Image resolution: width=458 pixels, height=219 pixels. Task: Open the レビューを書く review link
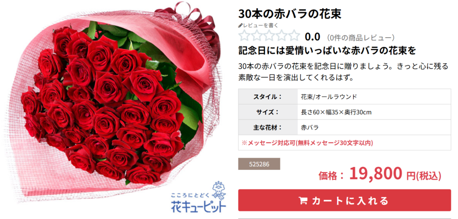pyautogui.click(x=261, y=26)
